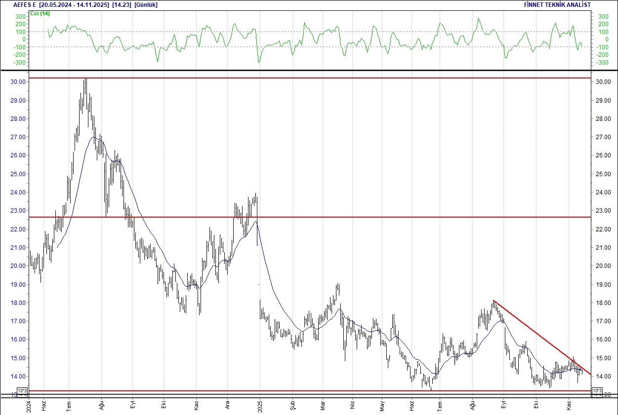Click the 14.23 last price value in header
618x415 pixels.
[x=122, y=4]
